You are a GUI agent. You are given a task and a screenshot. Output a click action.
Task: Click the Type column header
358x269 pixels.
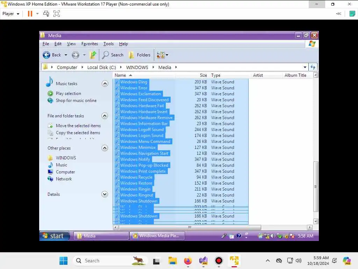(230, 75)
